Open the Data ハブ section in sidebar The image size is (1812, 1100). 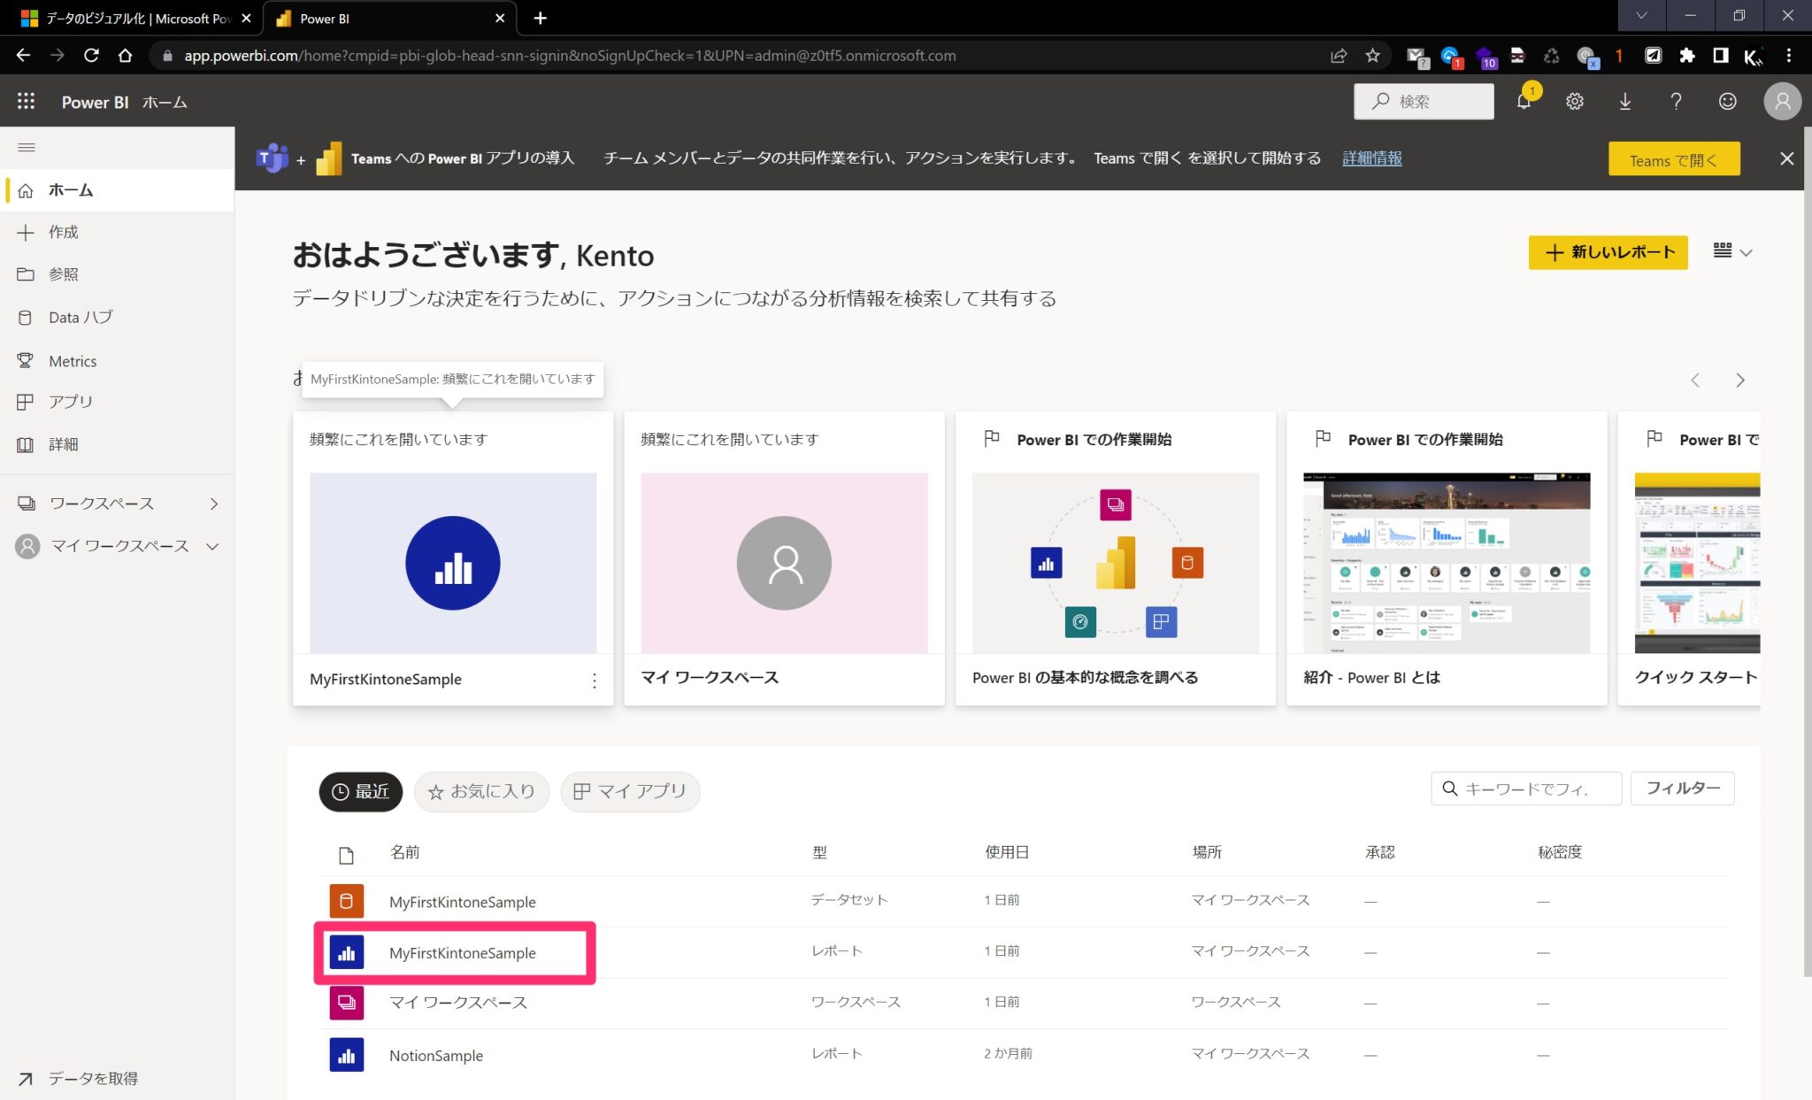[x=80, y=317]
